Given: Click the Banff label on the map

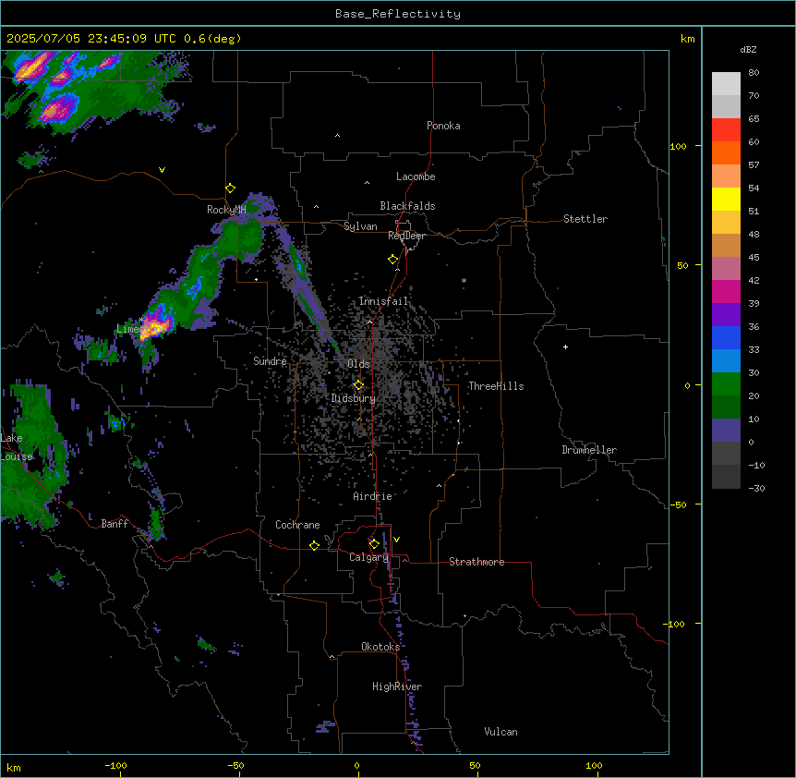Looking at the screenshot, I should (115, 524).
